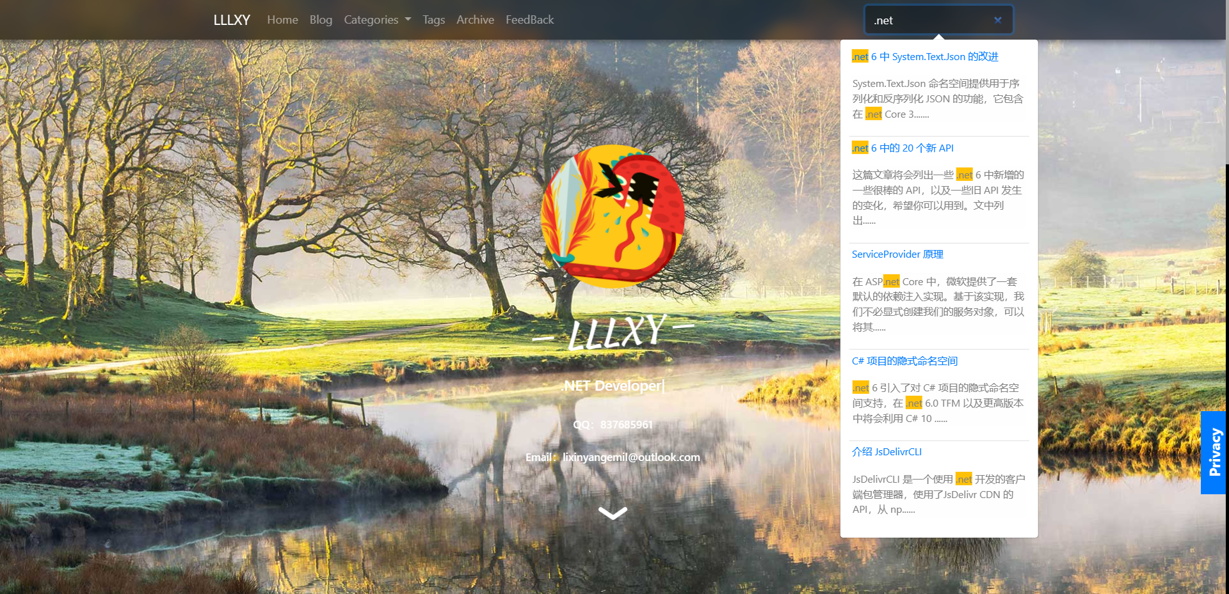
Task: Go to the Home page
Action: (282, 20)
